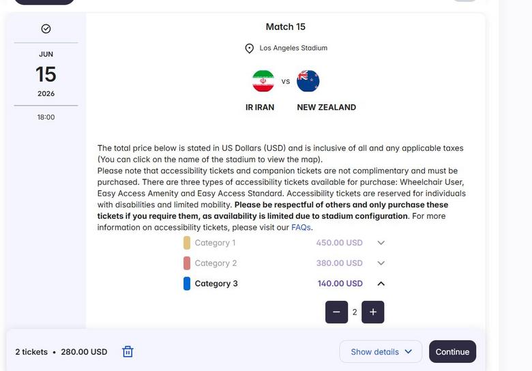Image resolution: width=532 pixels, height=371 pixels.
Task: Click the ticket quantity number field
Action: pyautogui.click(x=355, y=312)
